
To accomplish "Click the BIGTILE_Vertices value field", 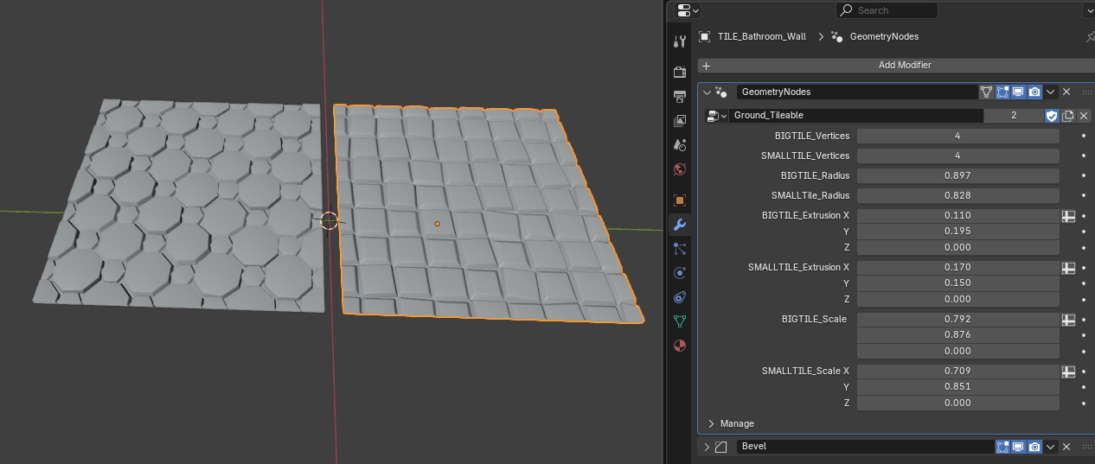I will point(957,136).
